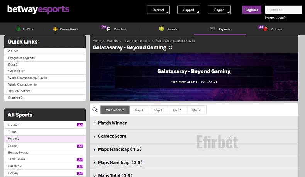Viewport: 305px width, 177px height.
Task: Select Hockey in All Sports list
Action: pos(45,173)
